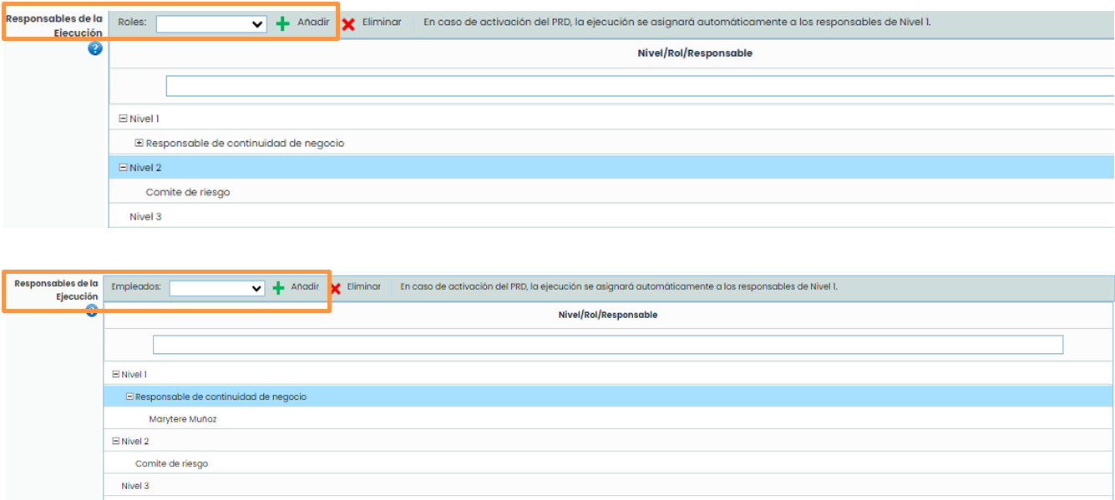Click the red X icon beside Empleados dropdown
Viewport: 1115px width, 500px height.
pyautogui.click(x=335, y=289)
